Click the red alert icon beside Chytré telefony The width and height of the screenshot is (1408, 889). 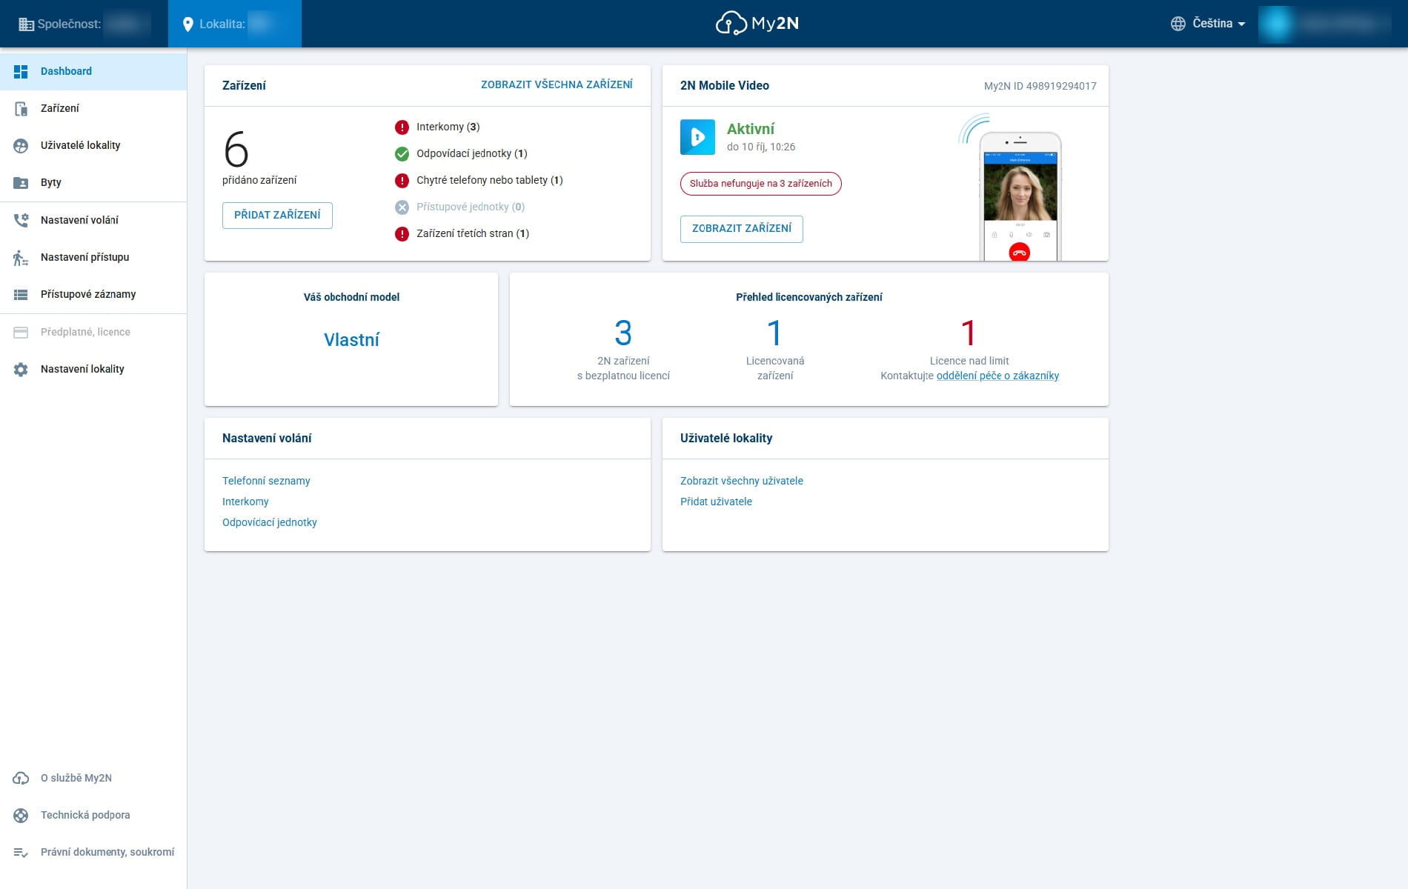402,181
